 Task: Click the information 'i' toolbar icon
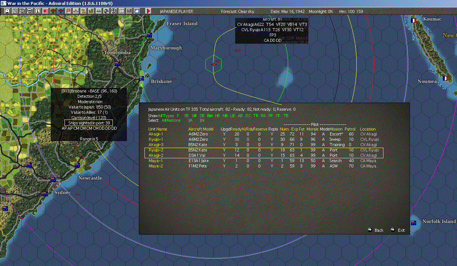[x=38, y=11]
